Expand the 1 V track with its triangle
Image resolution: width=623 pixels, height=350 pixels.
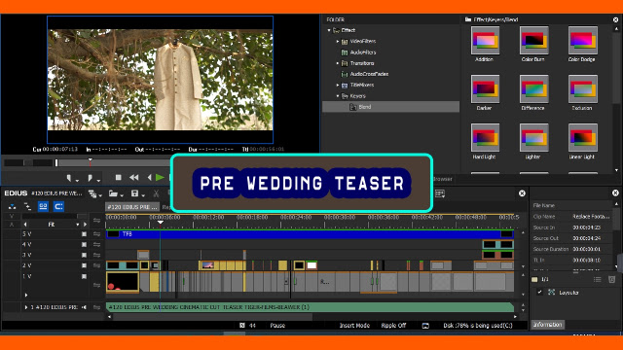pyautogui.click(x=26, y=295)
